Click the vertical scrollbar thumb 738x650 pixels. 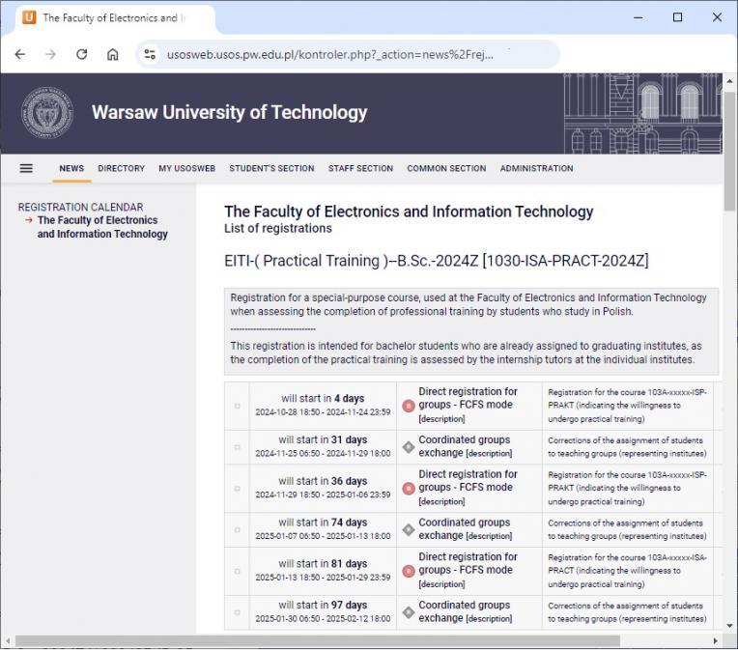729,151
